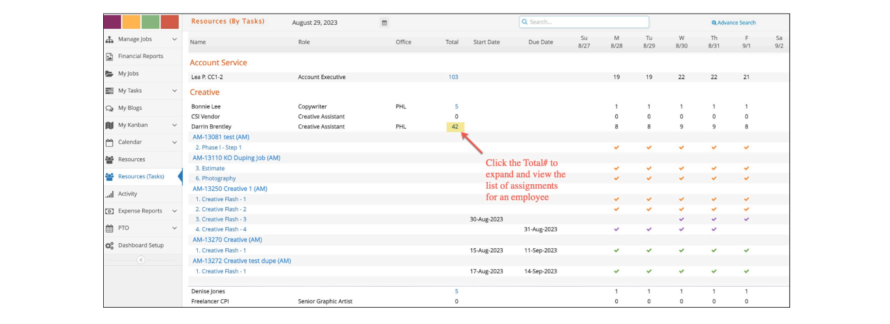The height and width of the screenshot is (324, 890).
Task: Open task 2. Phase I - Step 1
Action: pyautogui.click(x=219, y=148)
